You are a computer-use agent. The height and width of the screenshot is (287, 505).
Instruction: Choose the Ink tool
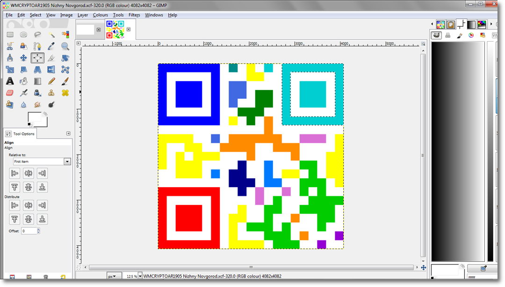coord(37,93)
